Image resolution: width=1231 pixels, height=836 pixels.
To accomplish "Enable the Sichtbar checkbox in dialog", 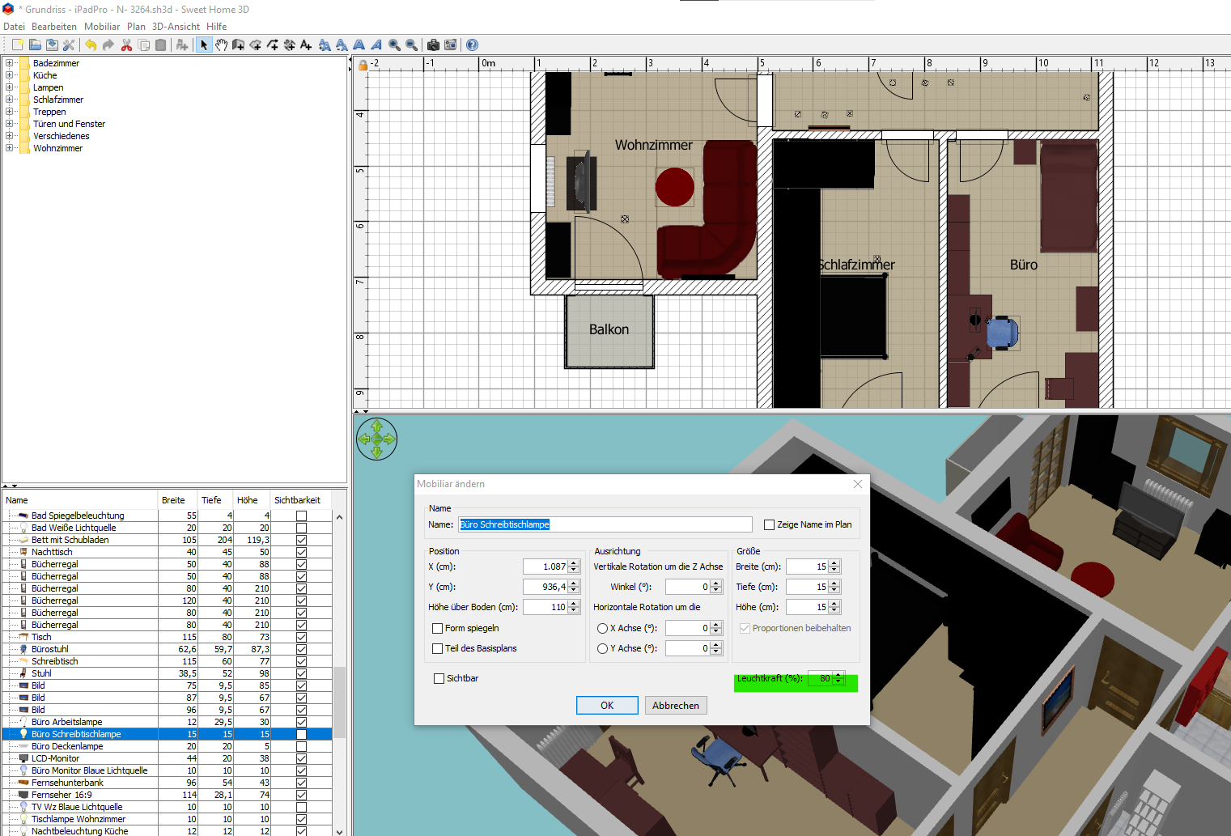I will click(x=439, y=679).
